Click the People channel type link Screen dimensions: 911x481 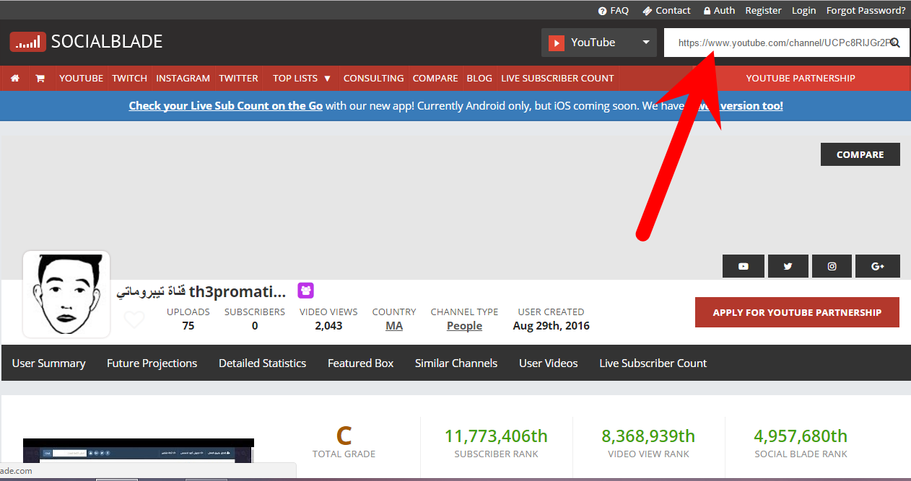464,326
